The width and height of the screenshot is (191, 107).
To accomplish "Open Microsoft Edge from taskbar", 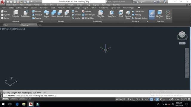I will 17,104.
